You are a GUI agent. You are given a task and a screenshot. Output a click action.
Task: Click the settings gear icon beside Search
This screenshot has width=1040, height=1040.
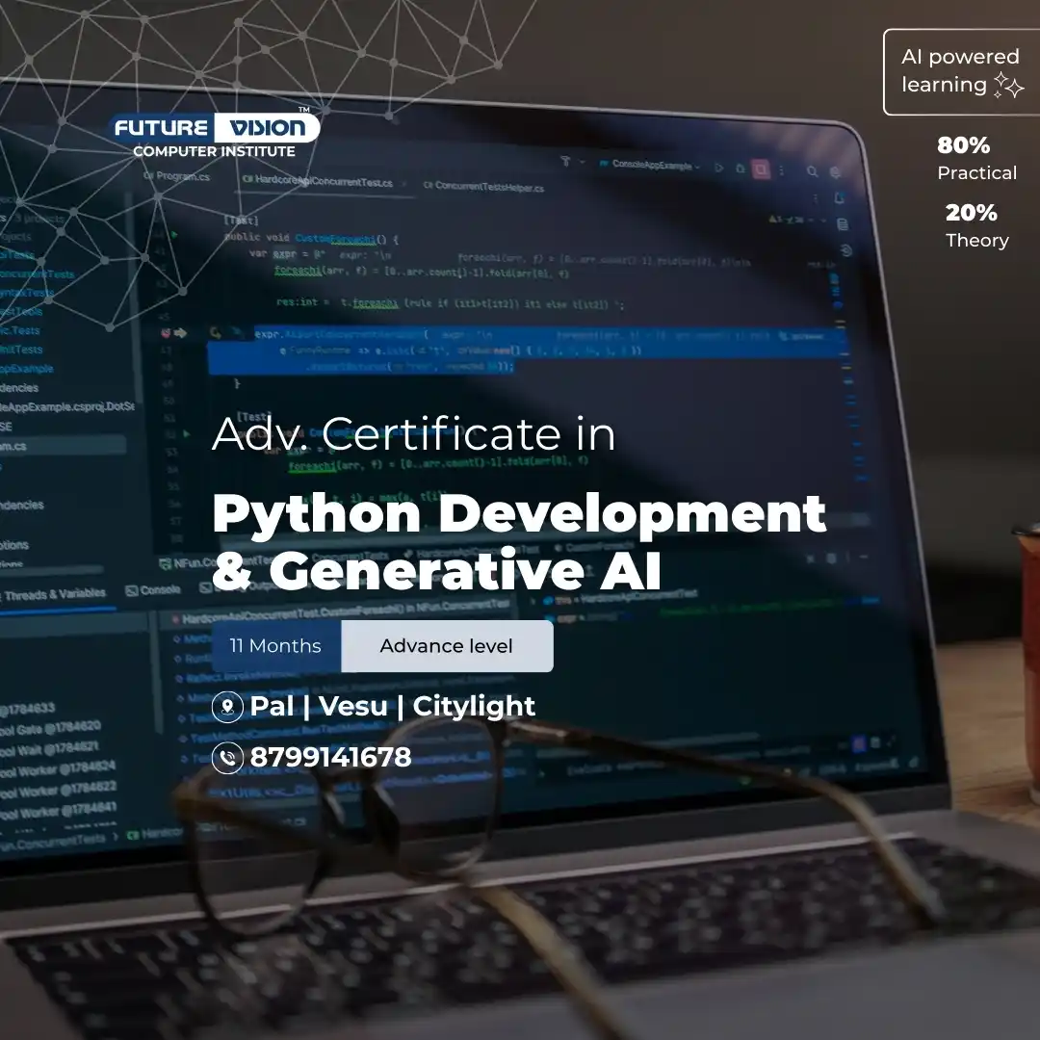[835, 172]
